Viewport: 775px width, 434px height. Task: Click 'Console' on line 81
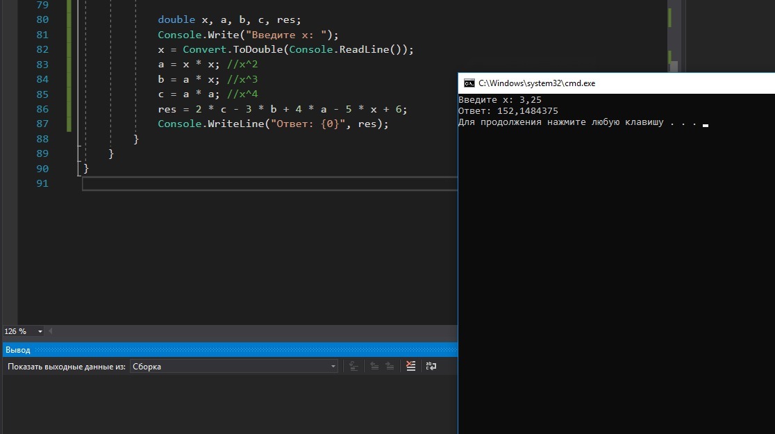pyautogui.click(x=179, y=35)
